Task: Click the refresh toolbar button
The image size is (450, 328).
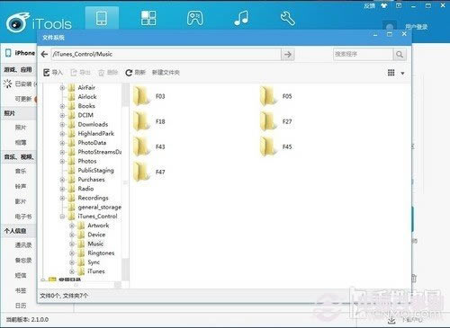Action: coord(135,73)
